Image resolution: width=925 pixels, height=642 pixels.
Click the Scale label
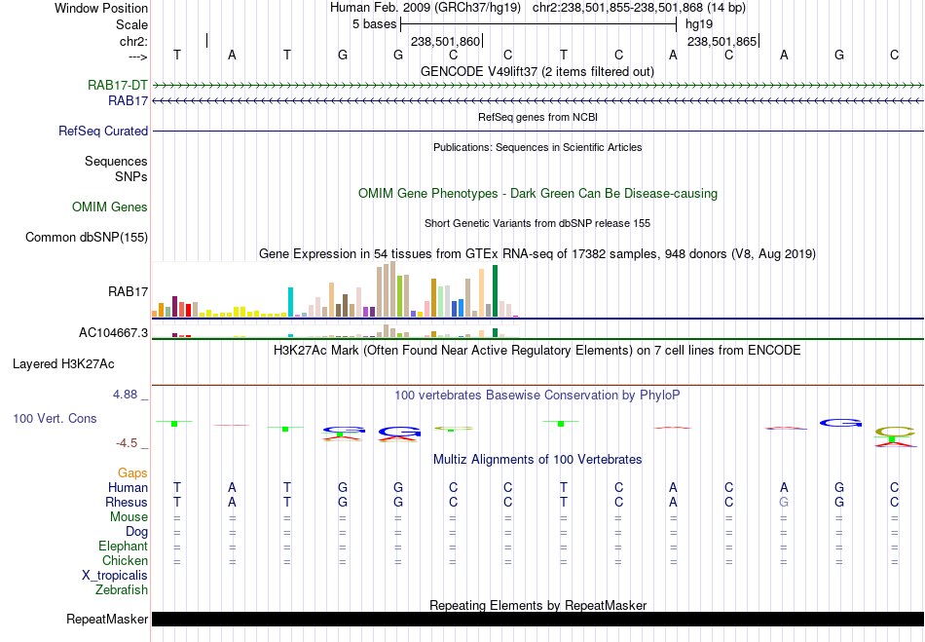132,24
